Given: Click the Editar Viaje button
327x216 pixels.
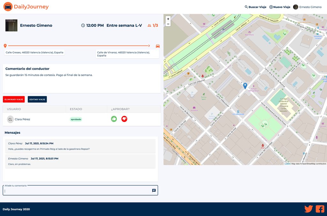Looking at the screenshot, I should 37,99.
